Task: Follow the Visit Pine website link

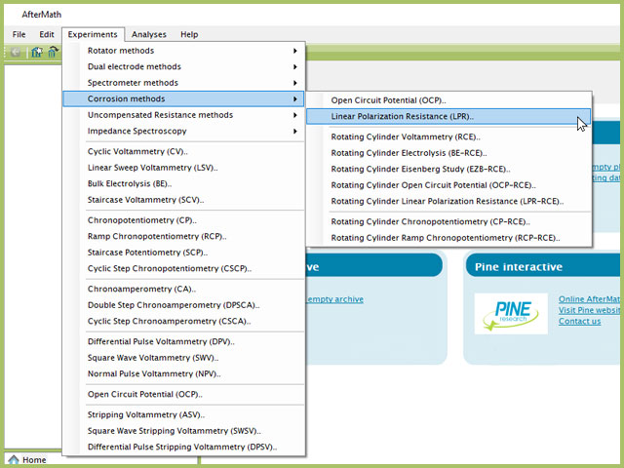Action: [589, 310]
